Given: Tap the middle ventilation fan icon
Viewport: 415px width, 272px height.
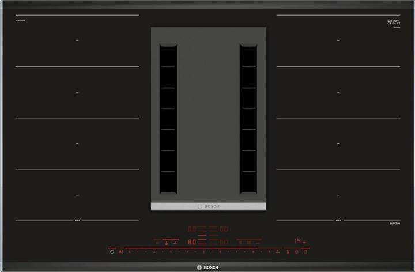Looking at the screenshot, I should tap(166, 243).
